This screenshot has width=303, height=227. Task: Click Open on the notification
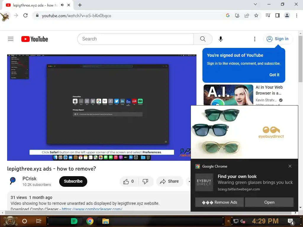click(x=269, y=202)
